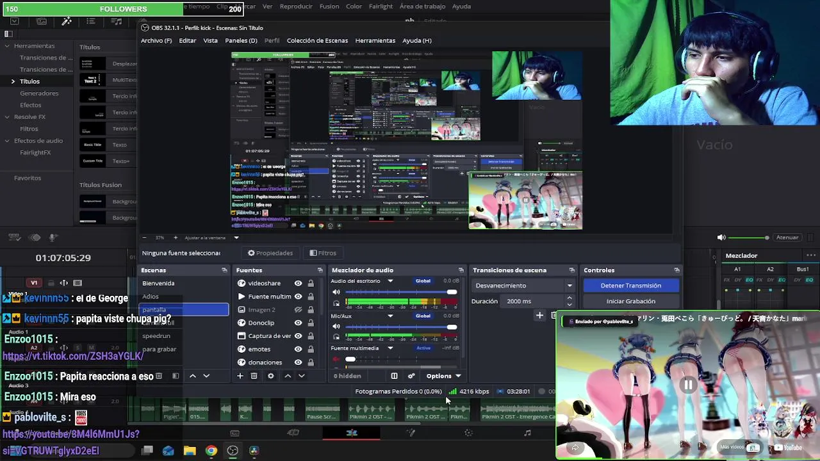This screenshot has width=820, height=461.
Task: Move source up in Fuentes list
Action: pos(288,376)
